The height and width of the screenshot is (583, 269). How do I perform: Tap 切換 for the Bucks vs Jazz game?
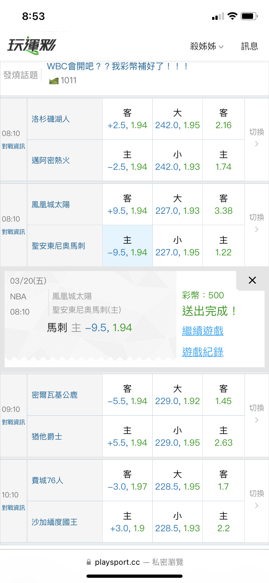[x=257, y=414]
